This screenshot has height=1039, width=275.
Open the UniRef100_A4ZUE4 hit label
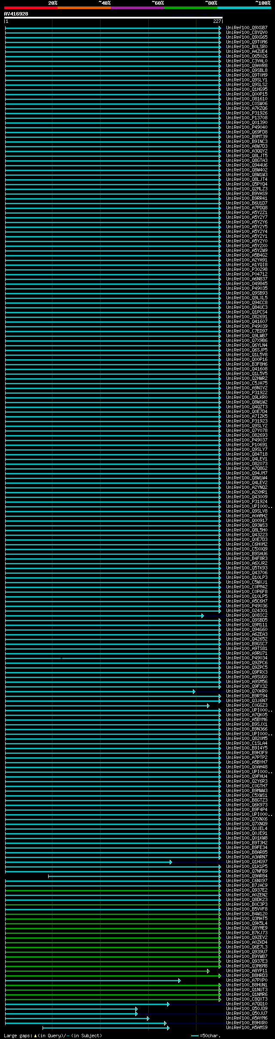tap(247, 52)
